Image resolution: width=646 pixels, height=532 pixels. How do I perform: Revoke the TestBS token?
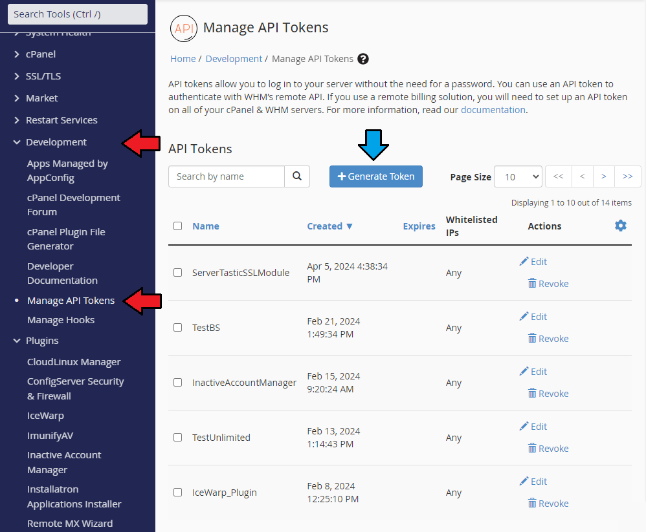pos(548,339)
